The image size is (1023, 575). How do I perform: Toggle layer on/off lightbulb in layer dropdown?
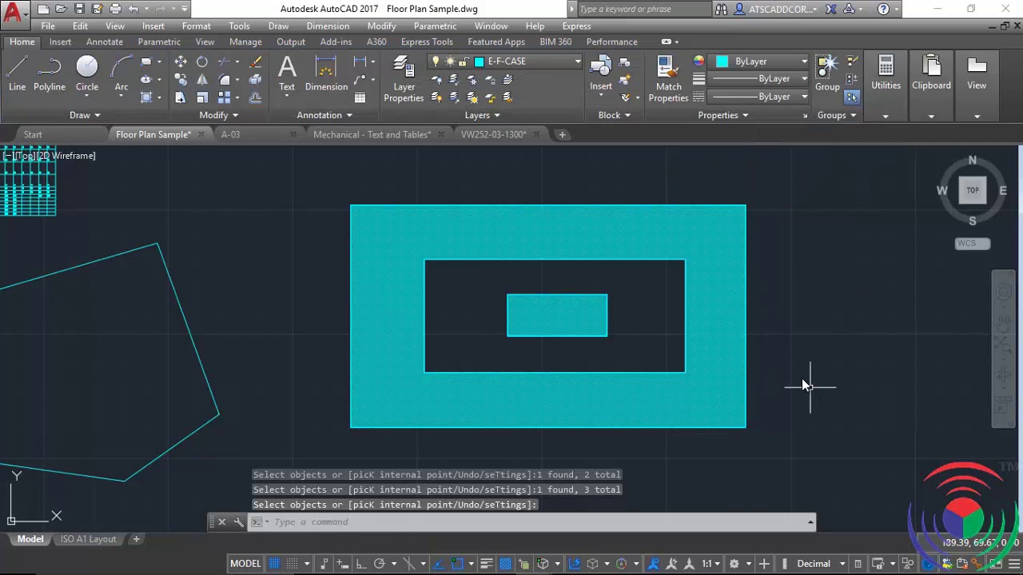click(436, 61)
